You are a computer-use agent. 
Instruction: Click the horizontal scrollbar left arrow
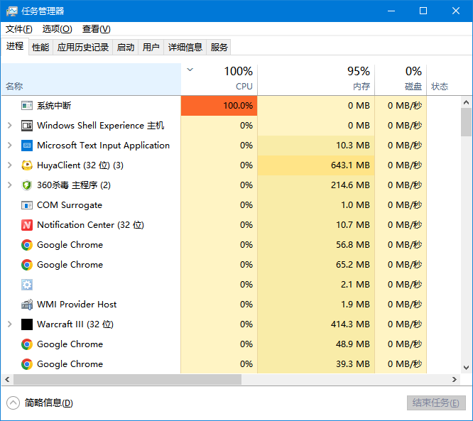coord(7,380)
